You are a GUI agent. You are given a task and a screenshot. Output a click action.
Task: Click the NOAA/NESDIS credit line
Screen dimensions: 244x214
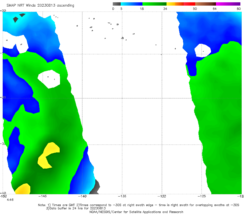point(136,212)
